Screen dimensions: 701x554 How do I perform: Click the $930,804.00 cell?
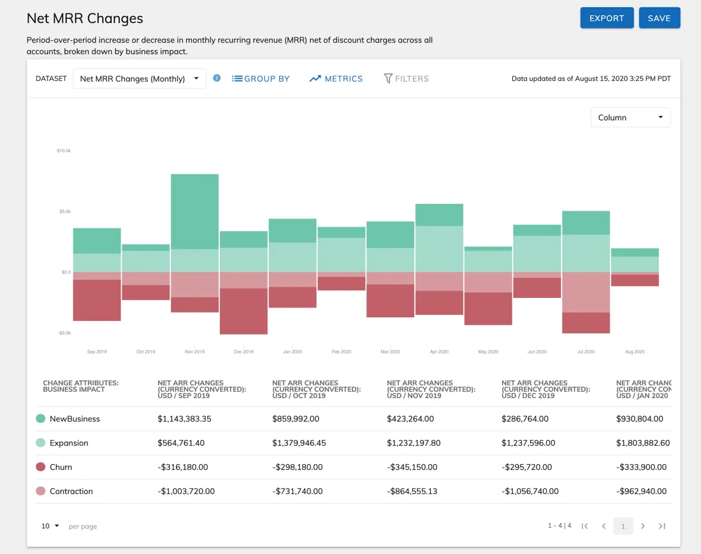639,418
